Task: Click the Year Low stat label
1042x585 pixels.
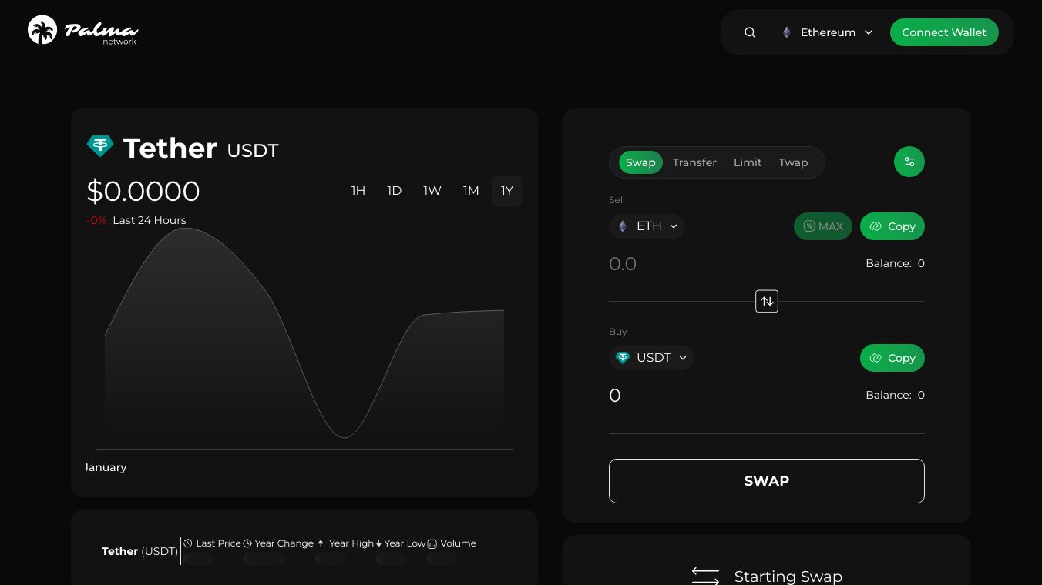Action: 405,543
